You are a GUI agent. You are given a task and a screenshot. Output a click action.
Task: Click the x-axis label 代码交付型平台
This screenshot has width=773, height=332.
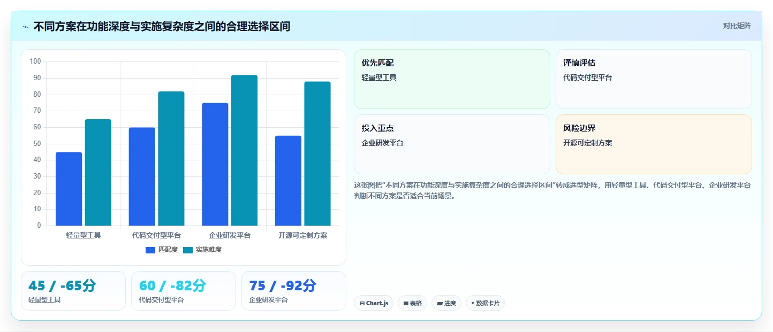pos(156,235)
